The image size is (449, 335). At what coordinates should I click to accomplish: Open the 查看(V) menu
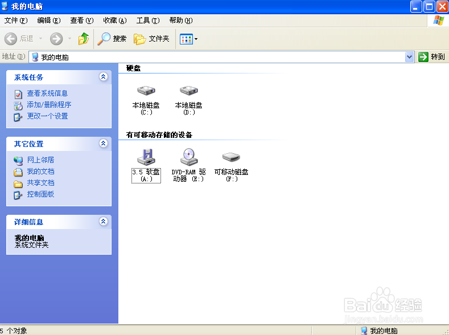82,21
